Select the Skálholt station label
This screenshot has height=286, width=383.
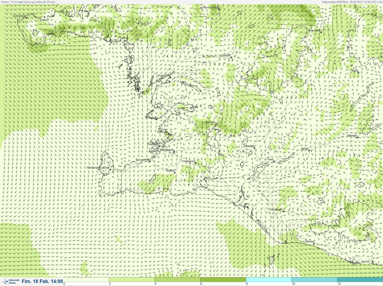pyautogui.click(x=249, y=146)
